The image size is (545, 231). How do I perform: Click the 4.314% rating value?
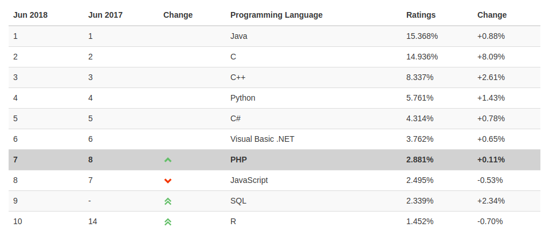pyautogui.click(x=420, y=118)
